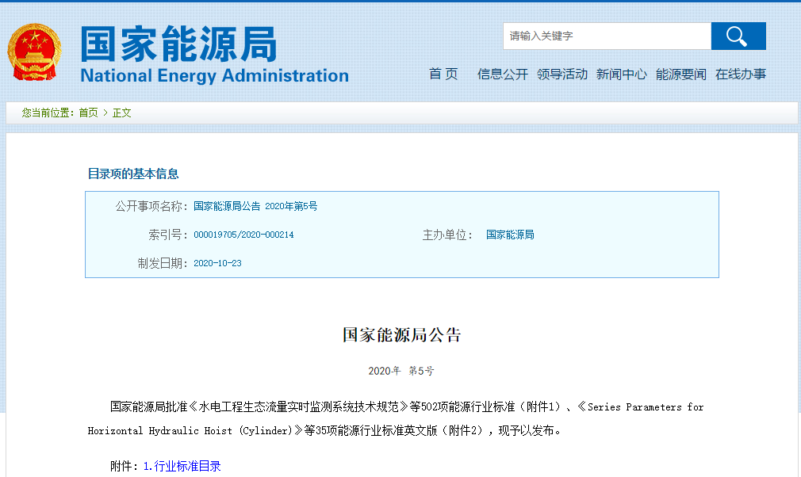The width and height of the screenshot is (801, 477).
Task: Click the National Energy Administration English title
Action: click(214, 76)
